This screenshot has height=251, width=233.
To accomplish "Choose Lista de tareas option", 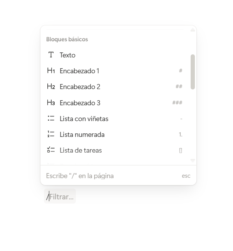I will 80,150.
